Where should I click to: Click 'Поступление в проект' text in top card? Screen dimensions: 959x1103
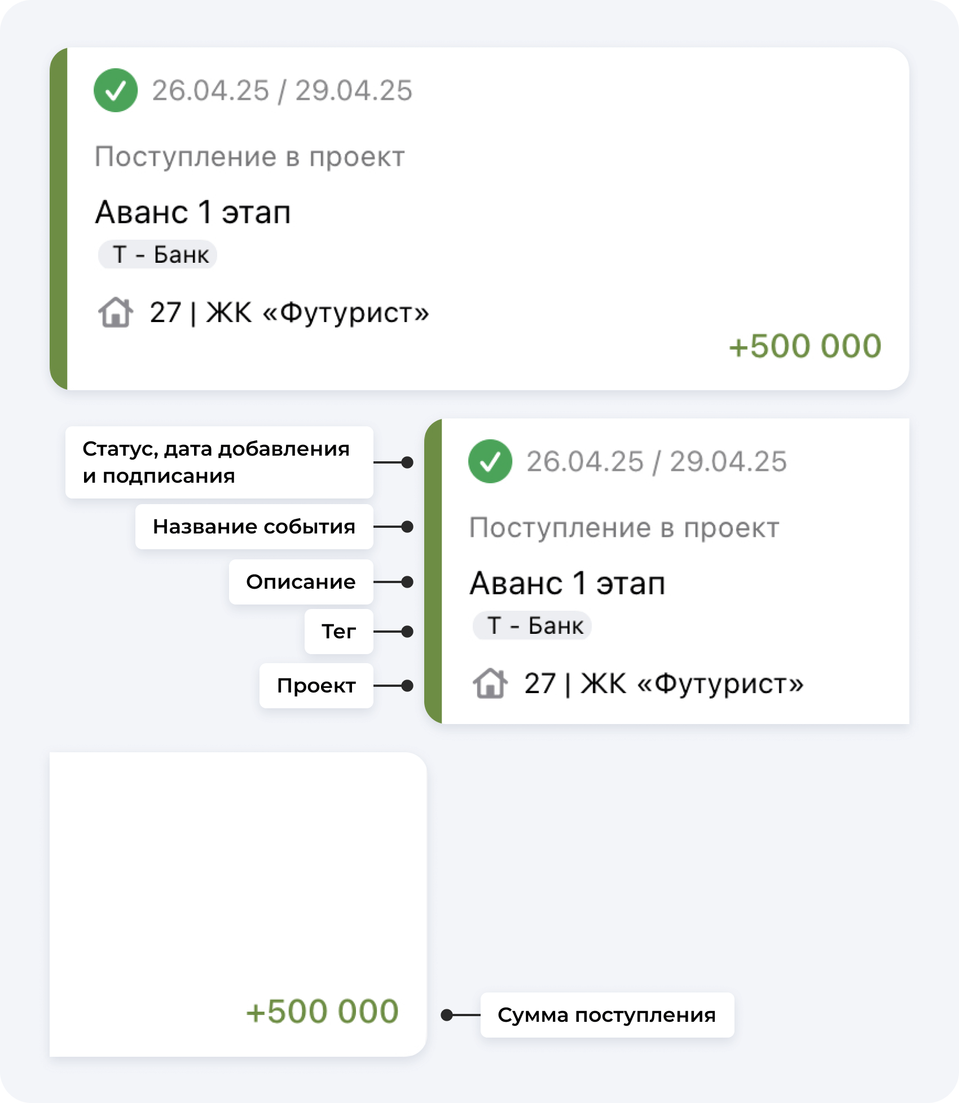[249, 157]
